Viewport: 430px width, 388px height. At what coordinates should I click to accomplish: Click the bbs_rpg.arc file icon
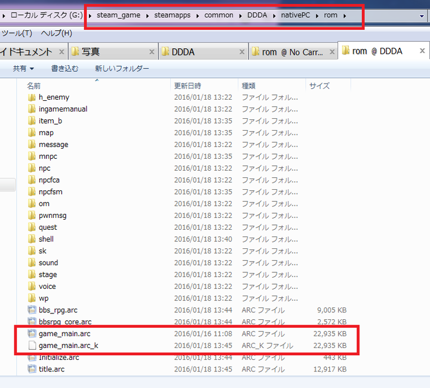click(x=32, y=310)
